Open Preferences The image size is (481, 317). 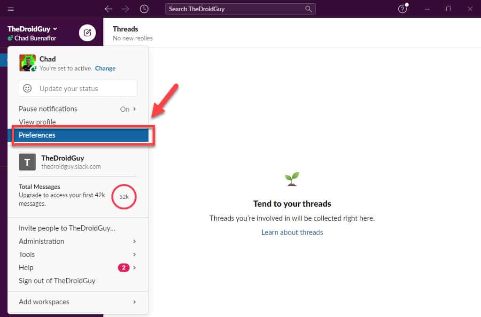pyautogui.click(x=78, y=135)
